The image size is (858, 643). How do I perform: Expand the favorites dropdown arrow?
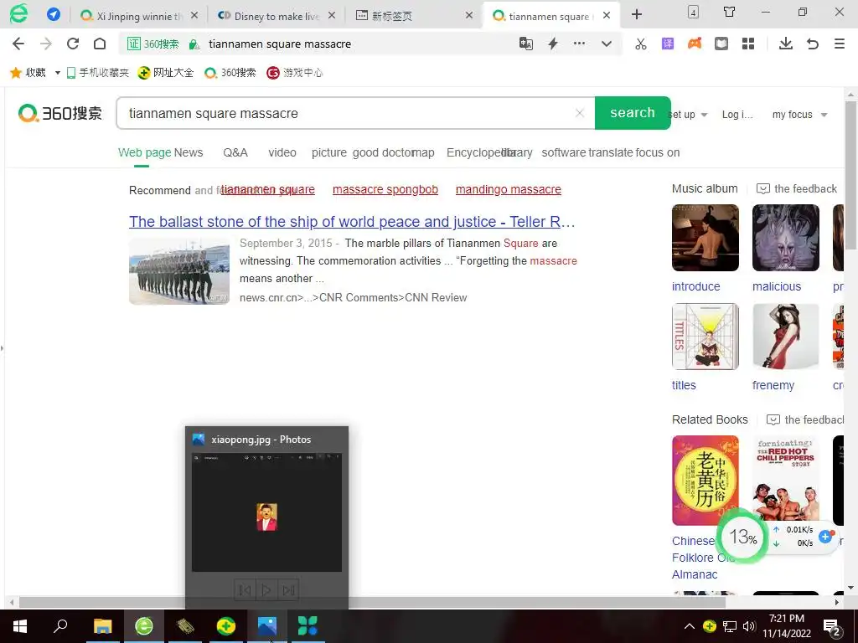(x=58, y=73)
